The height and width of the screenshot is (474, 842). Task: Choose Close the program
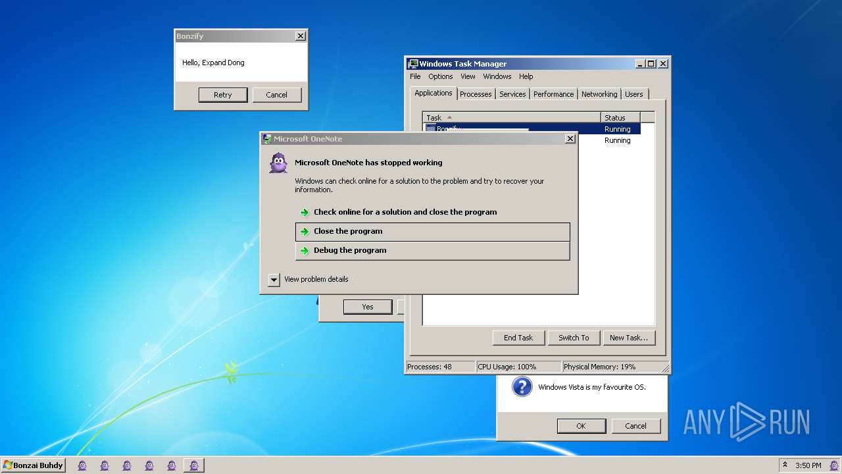[x=433, y=231]
